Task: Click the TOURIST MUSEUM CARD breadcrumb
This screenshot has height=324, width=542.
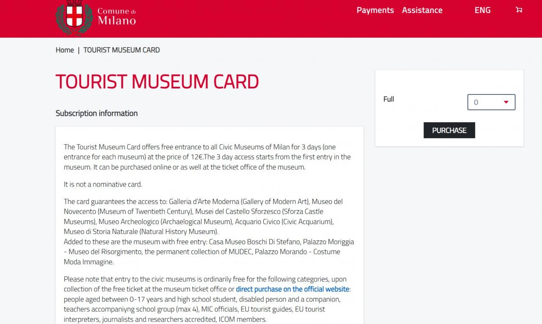Action: [122, 50]
